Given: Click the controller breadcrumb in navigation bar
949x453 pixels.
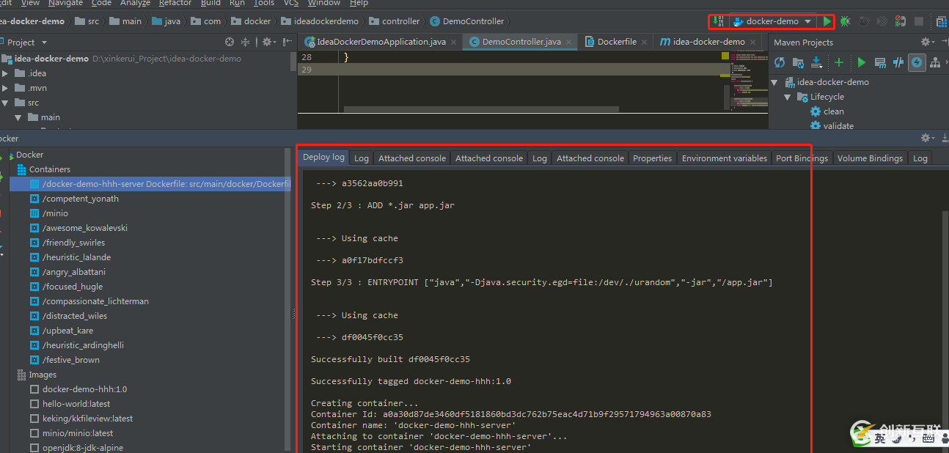Looking at the screenshot, I should [x=400, y=21].
